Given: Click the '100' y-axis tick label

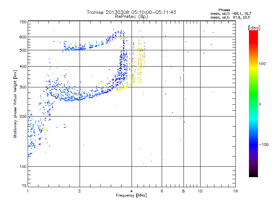Looking at the screenshot, I should click(x=23, y=167).
